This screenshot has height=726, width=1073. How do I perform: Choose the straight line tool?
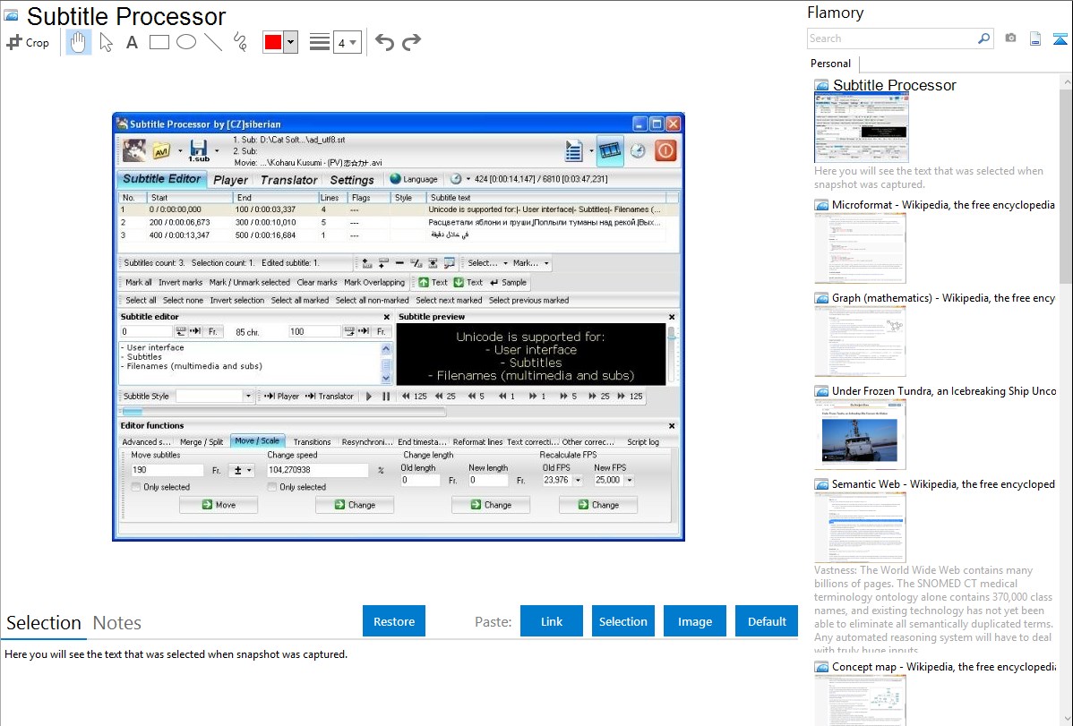213,42
